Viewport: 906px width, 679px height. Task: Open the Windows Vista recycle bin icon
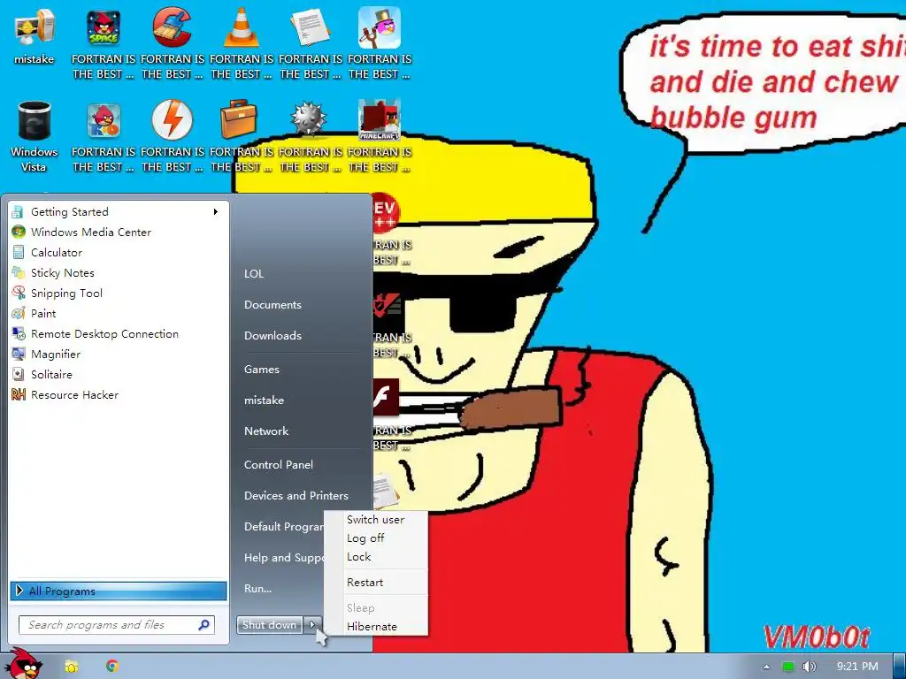click(x=35, y=120)
